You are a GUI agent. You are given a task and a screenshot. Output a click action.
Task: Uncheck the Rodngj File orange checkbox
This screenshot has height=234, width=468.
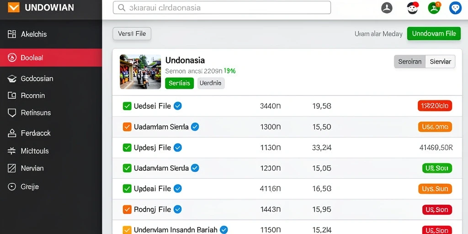click(127, 209)
